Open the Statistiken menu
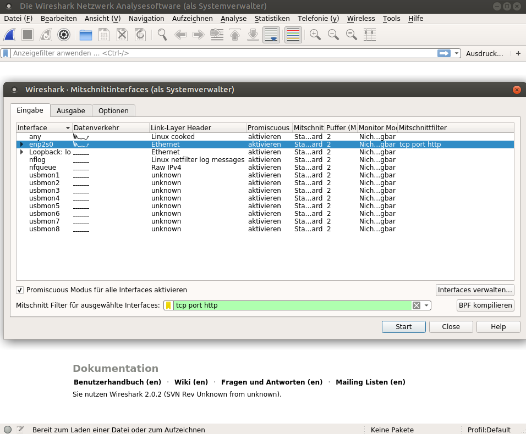 point(272,18)
